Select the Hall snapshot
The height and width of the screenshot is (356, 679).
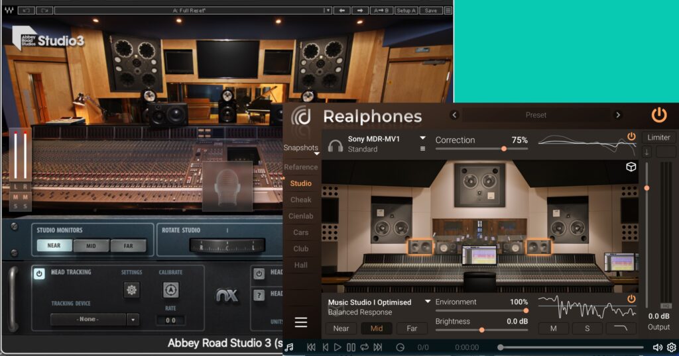(x=301, y=265)
